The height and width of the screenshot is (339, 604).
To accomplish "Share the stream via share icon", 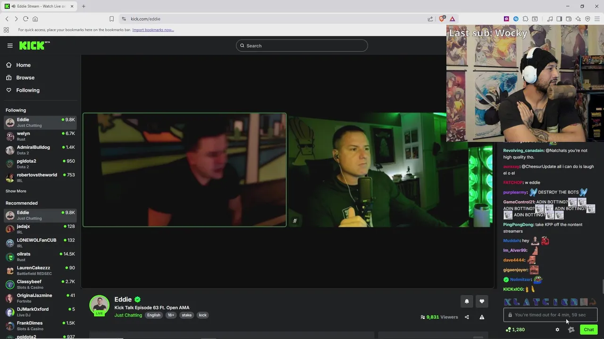I will pyautogui.click(x=467, y=317).
